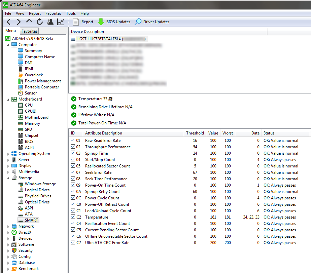Select the Security shield icon
This screenshot has height=273, width=311.
(14, 250)
